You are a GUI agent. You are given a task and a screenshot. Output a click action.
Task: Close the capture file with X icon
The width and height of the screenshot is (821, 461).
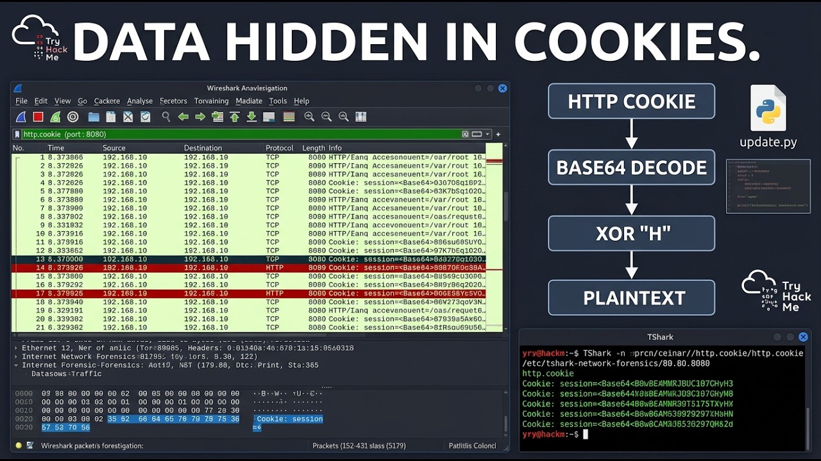[128, 117]
